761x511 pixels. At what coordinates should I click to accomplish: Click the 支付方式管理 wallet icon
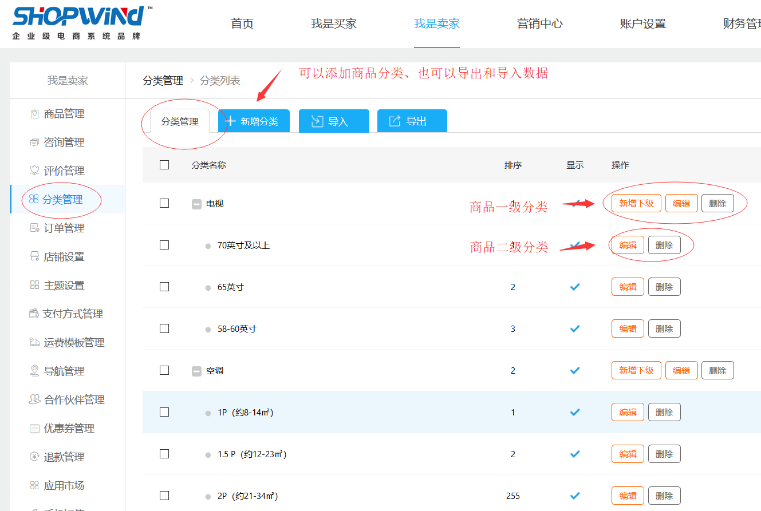tap(34, 314)
